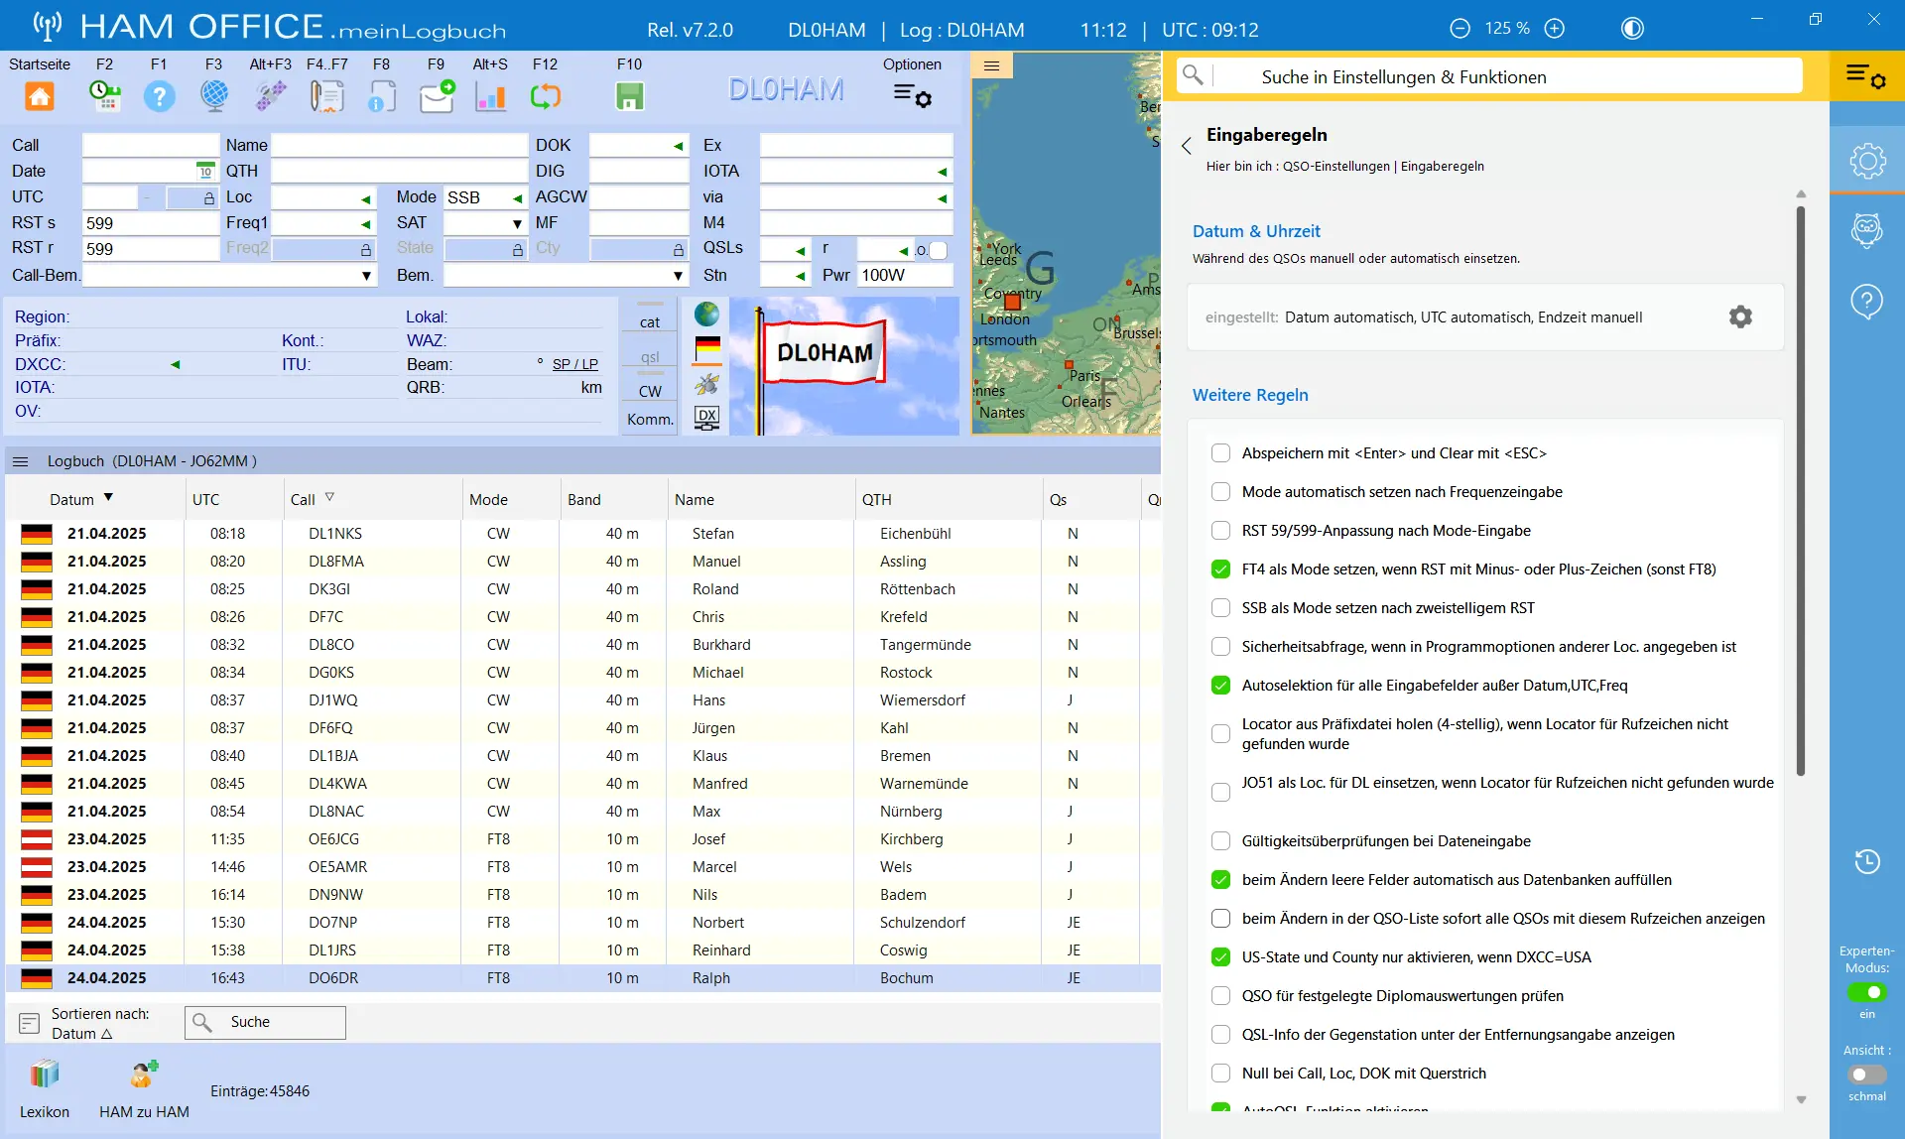Open the F1 help question mark icon
The image size is (1905, 1139).
pyautogui.click(x=159, y=96)
